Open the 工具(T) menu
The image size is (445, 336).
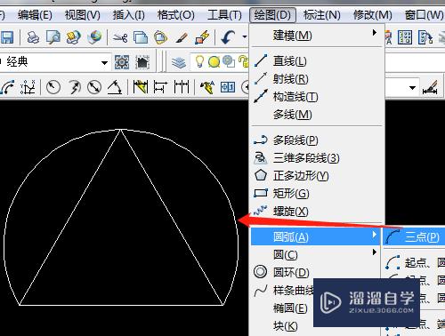click(x=224, y=14)
